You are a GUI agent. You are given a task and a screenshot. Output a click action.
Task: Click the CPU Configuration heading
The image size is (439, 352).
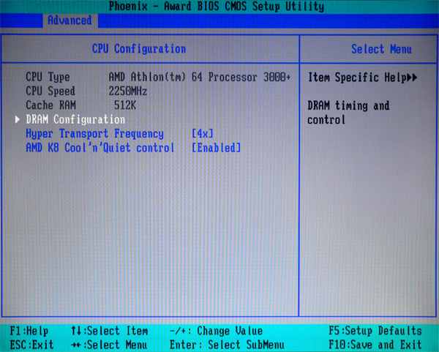(x=139, y=49)
